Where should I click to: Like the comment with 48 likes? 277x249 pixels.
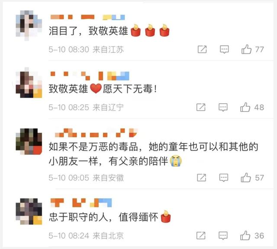pos(245,107)
